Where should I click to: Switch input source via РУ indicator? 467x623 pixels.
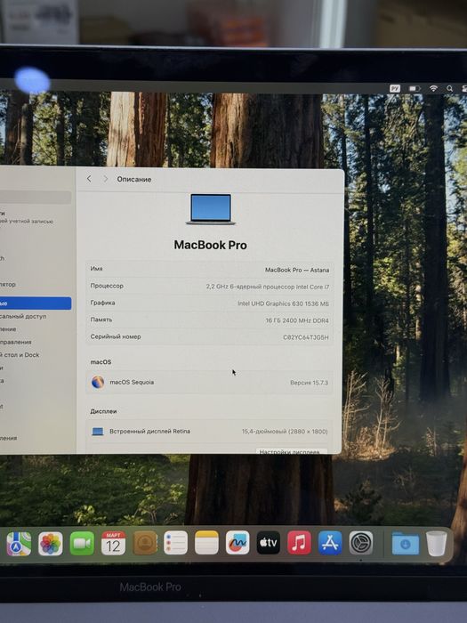point(395,89)
